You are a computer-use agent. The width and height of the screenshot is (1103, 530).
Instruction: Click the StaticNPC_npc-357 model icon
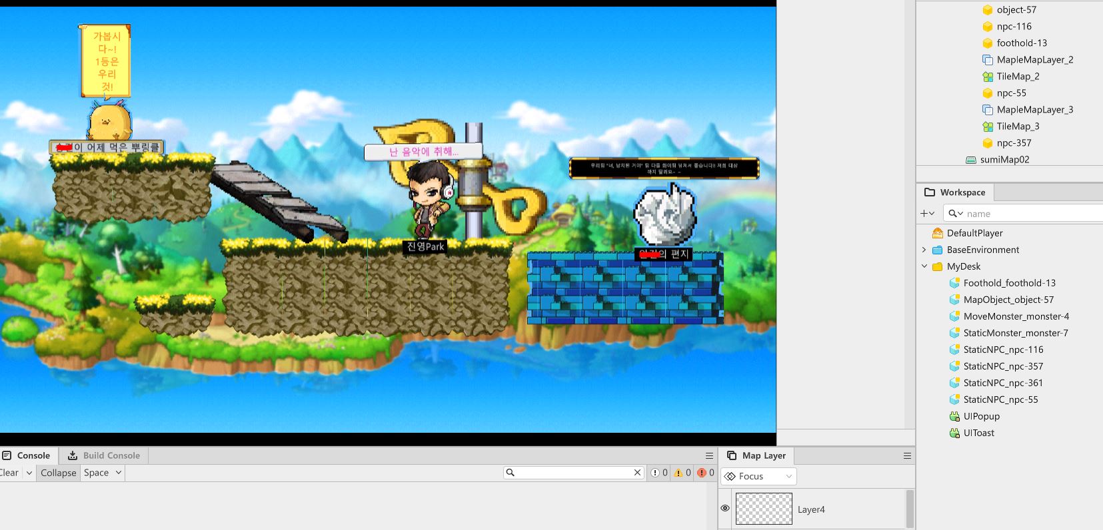point(954,366)
